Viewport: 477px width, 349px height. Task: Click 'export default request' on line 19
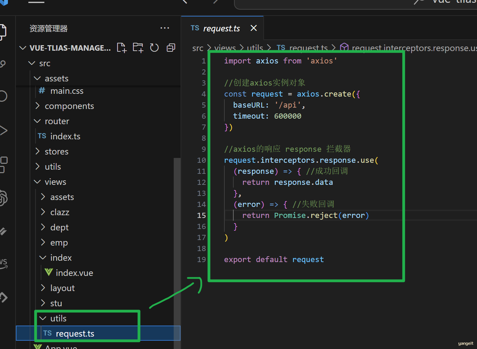(x=274, y=259)
